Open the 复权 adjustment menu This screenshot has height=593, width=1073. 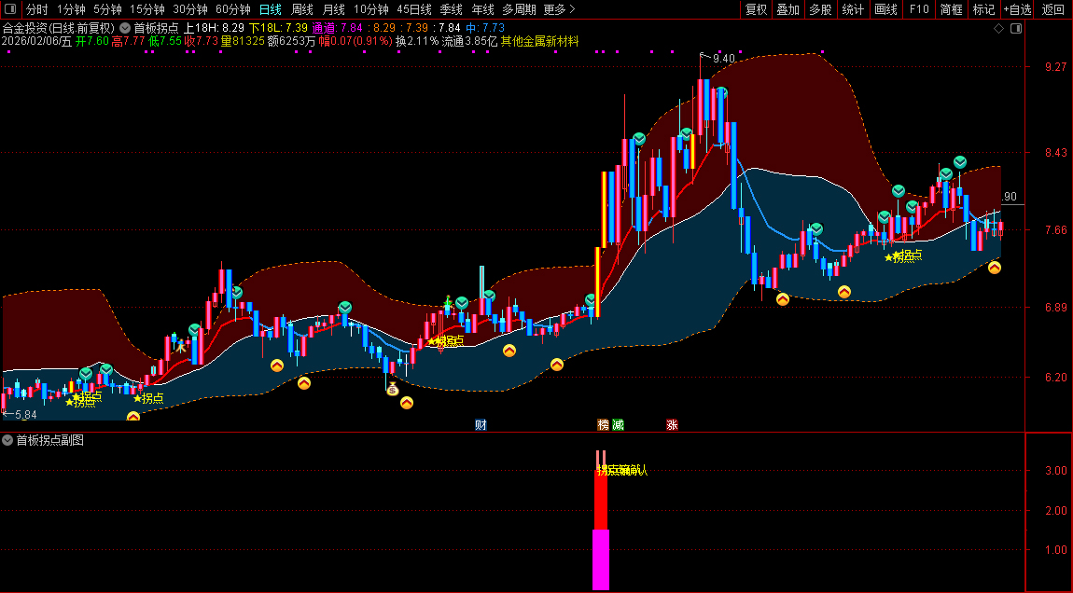pos(756,9)
